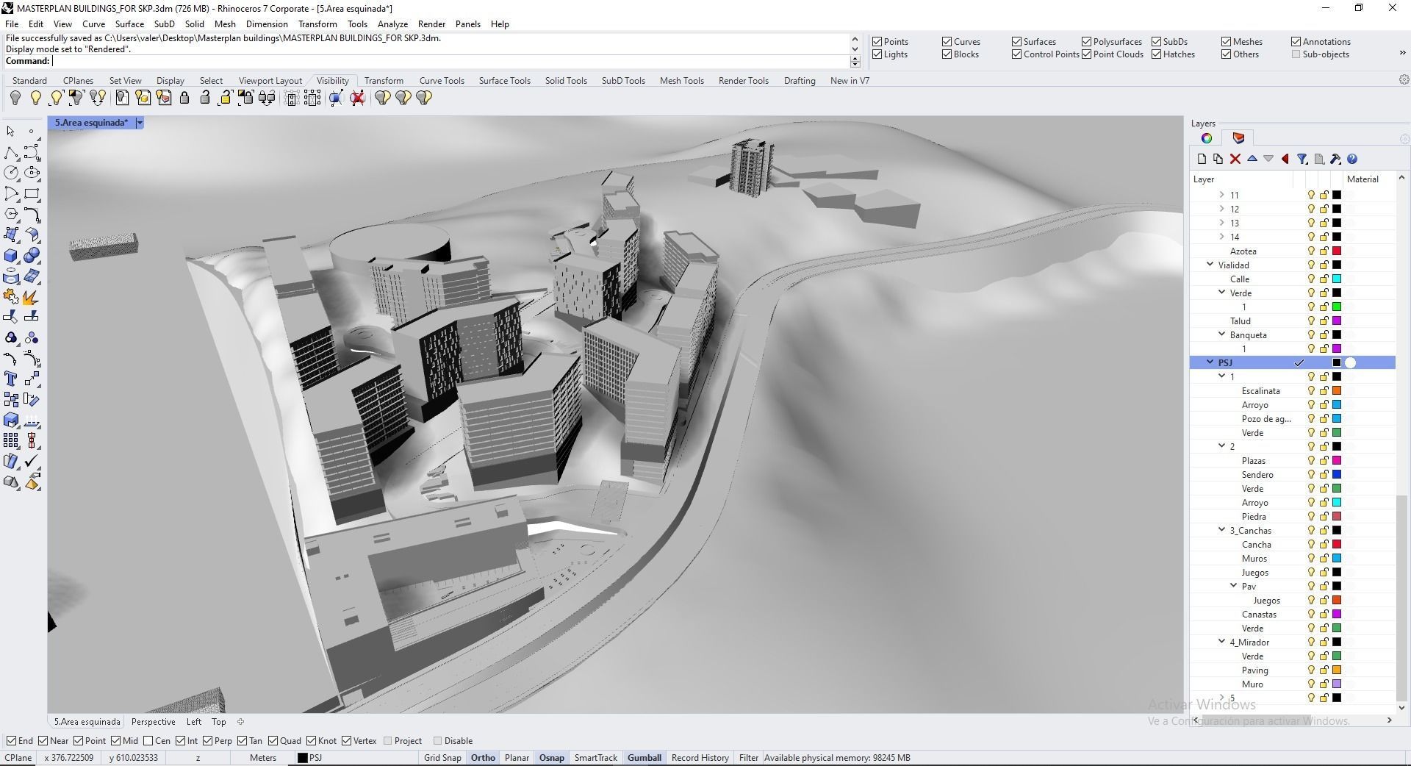Click the Sendero layer blue color swatch

pos(1337,475)
